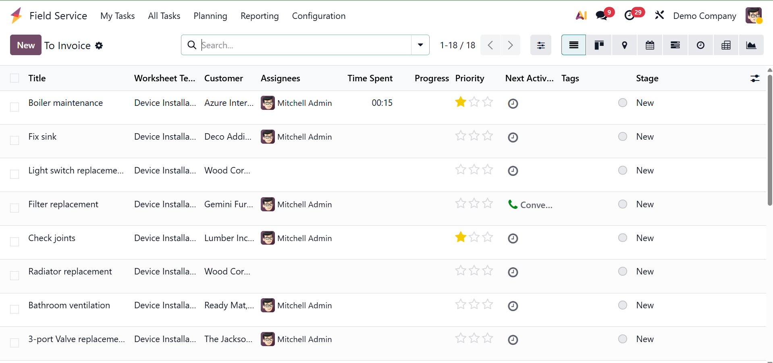Image resolution: width=773 pixels, height=363 pixels.
Task: Open the messages conversation icon
Action: coord(601,16)
